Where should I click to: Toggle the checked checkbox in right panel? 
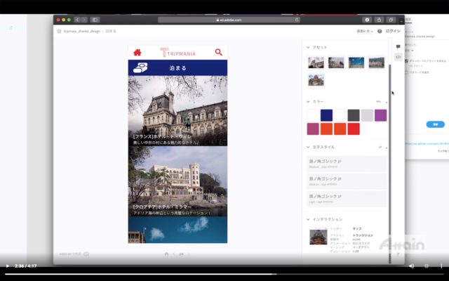407,61
